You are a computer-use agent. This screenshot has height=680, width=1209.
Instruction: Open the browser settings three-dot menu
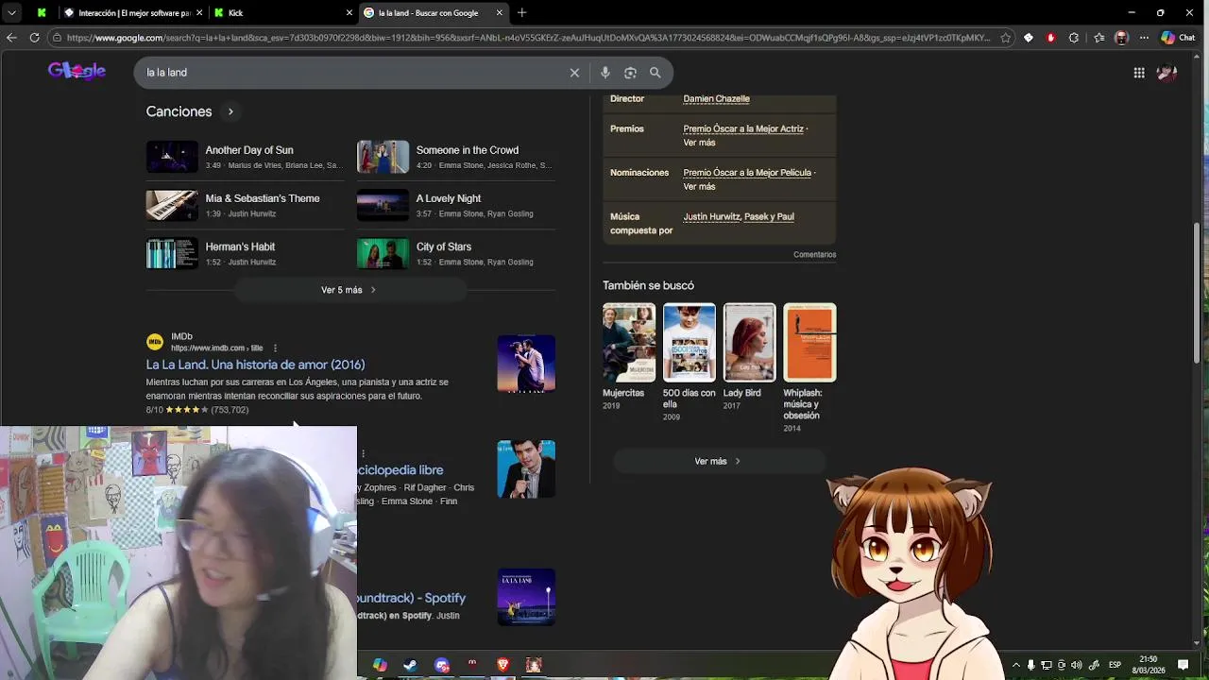pyautogui.click(x=1144, y=38)
